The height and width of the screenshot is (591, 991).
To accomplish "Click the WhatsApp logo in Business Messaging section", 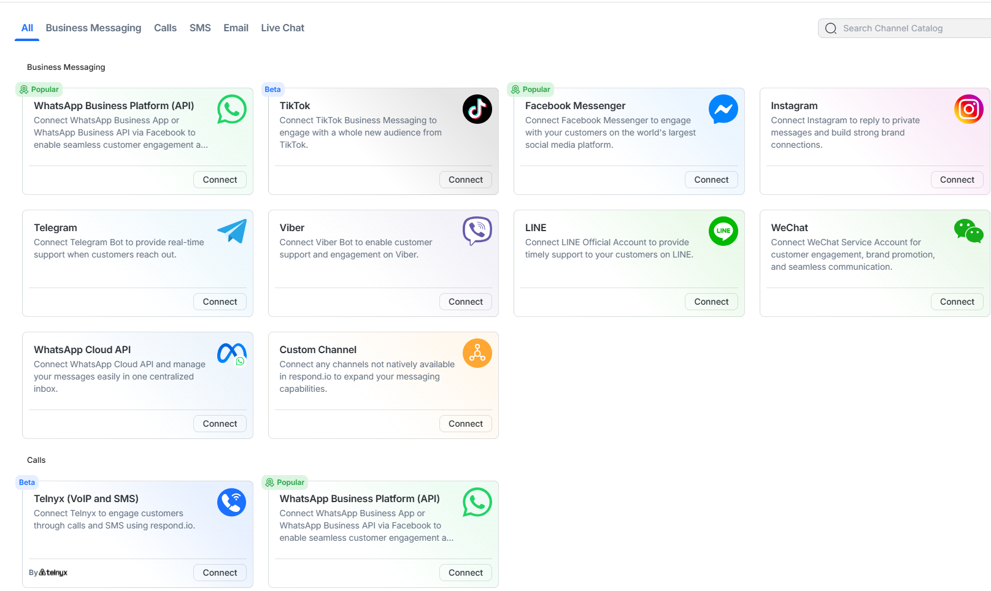I will click(x=232, y=109).
